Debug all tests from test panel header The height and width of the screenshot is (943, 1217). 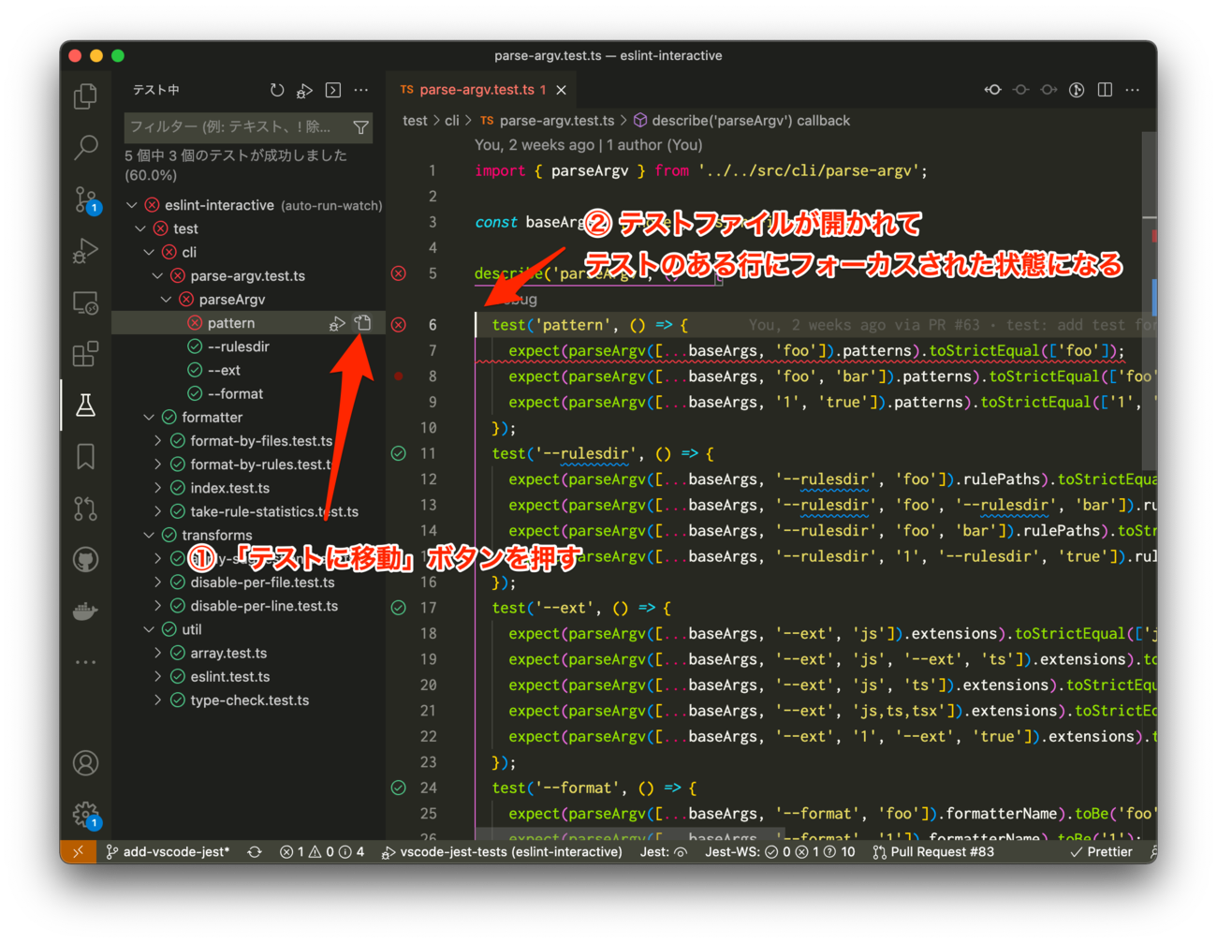click(304, 90)
